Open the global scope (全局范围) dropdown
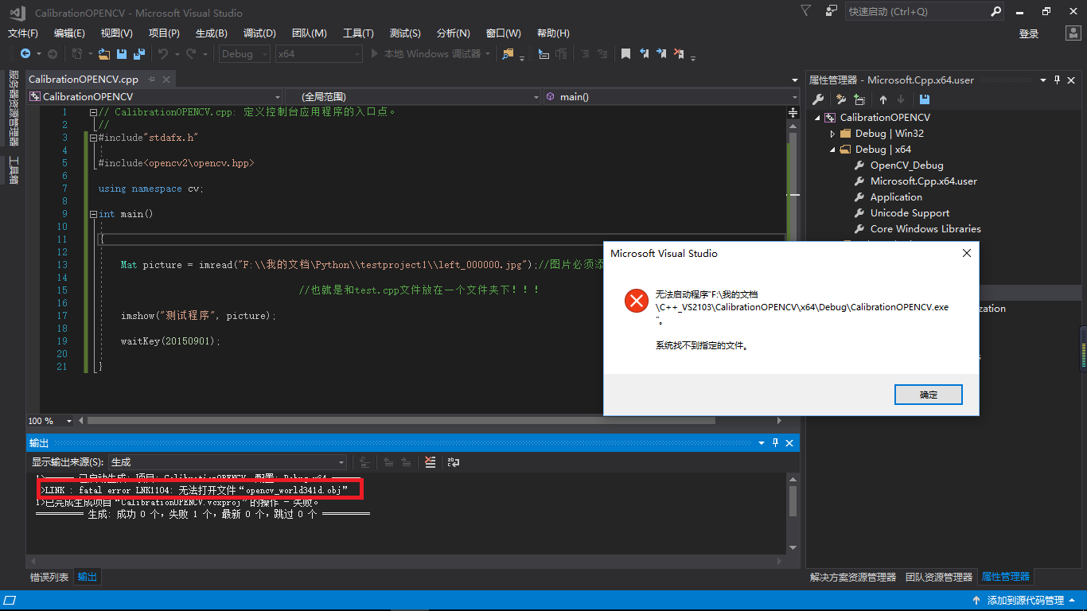This screenshot has width=1087, height=611. click(x=413, y=96)
